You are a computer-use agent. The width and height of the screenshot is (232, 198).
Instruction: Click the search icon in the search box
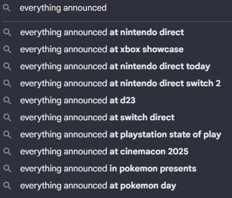(7, 8)
